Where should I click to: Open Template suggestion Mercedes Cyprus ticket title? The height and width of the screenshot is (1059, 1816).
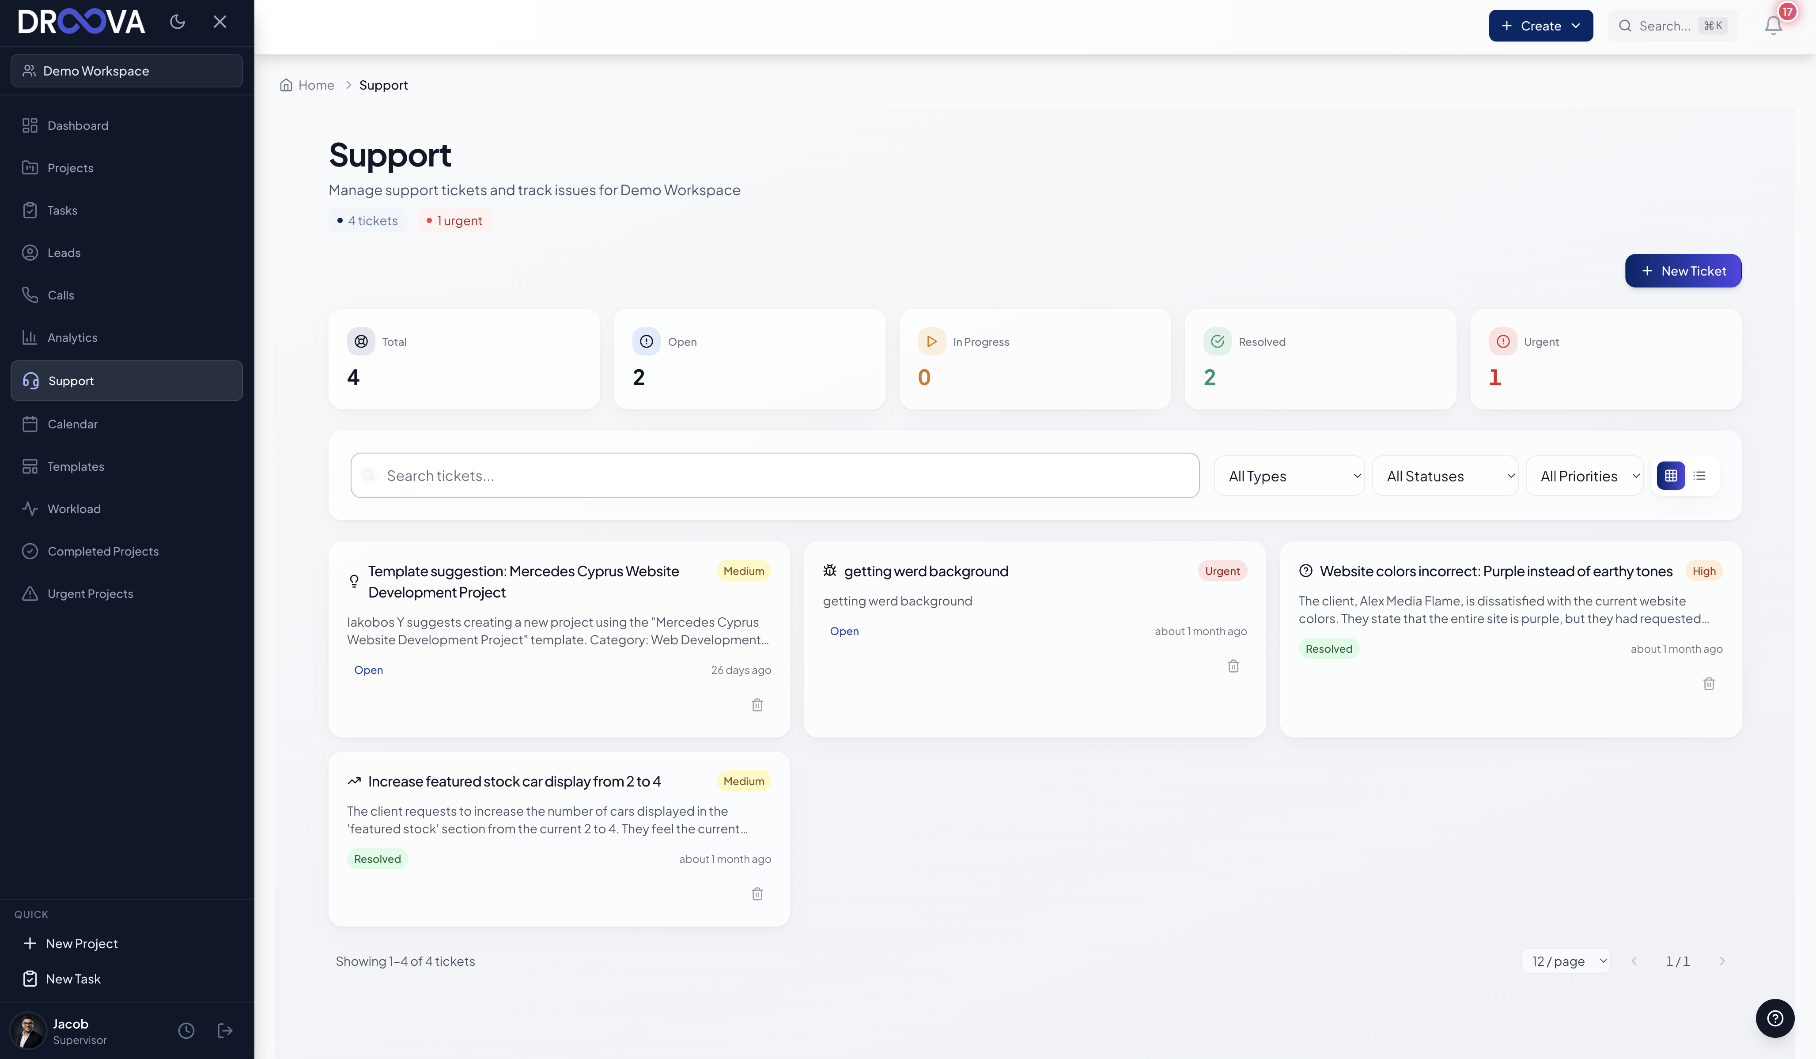[524, 581]
